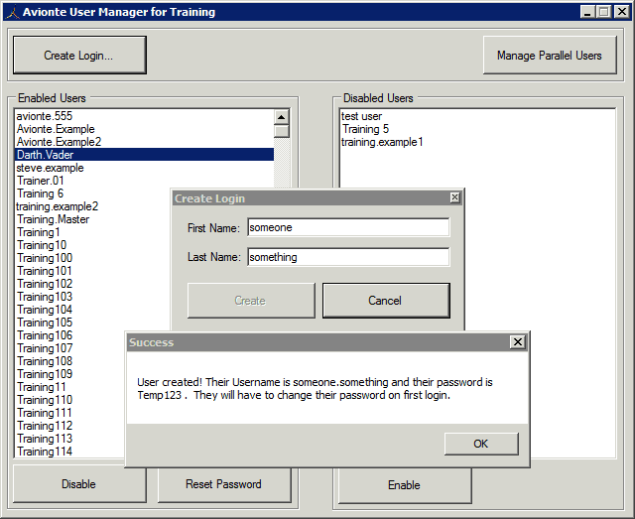Viewport: 635px width, 519px height.
Task: Select Training104 user
Action: tap(92, 310)
